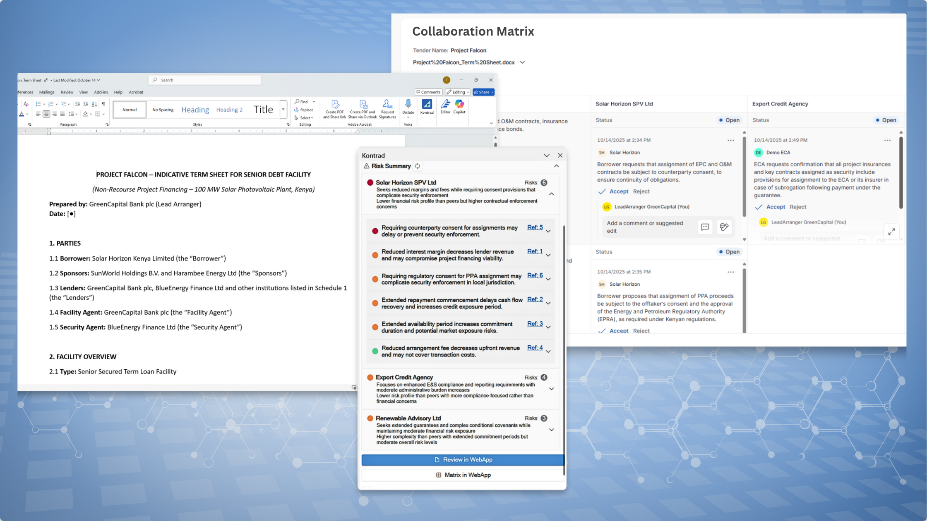Click the expand matrix arrows icon

[891, 232]
